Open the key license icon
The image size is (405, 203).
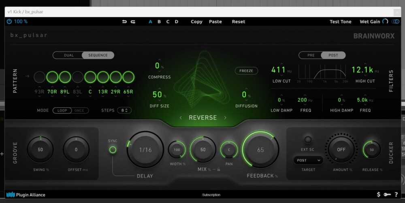click(x=387, y=195)
